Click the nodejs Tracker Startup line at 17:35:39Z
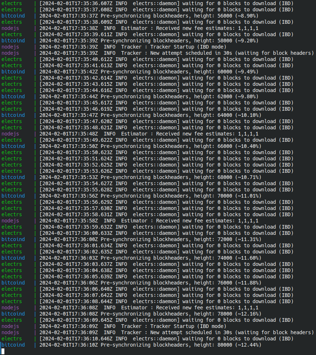The width and height of the screenshot is (316, 355). tap(114, 47)
